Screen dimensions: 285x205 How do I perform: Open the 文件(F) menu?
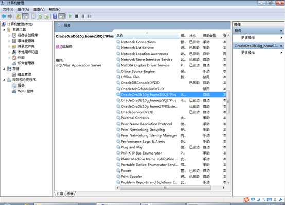click(8, 9)
